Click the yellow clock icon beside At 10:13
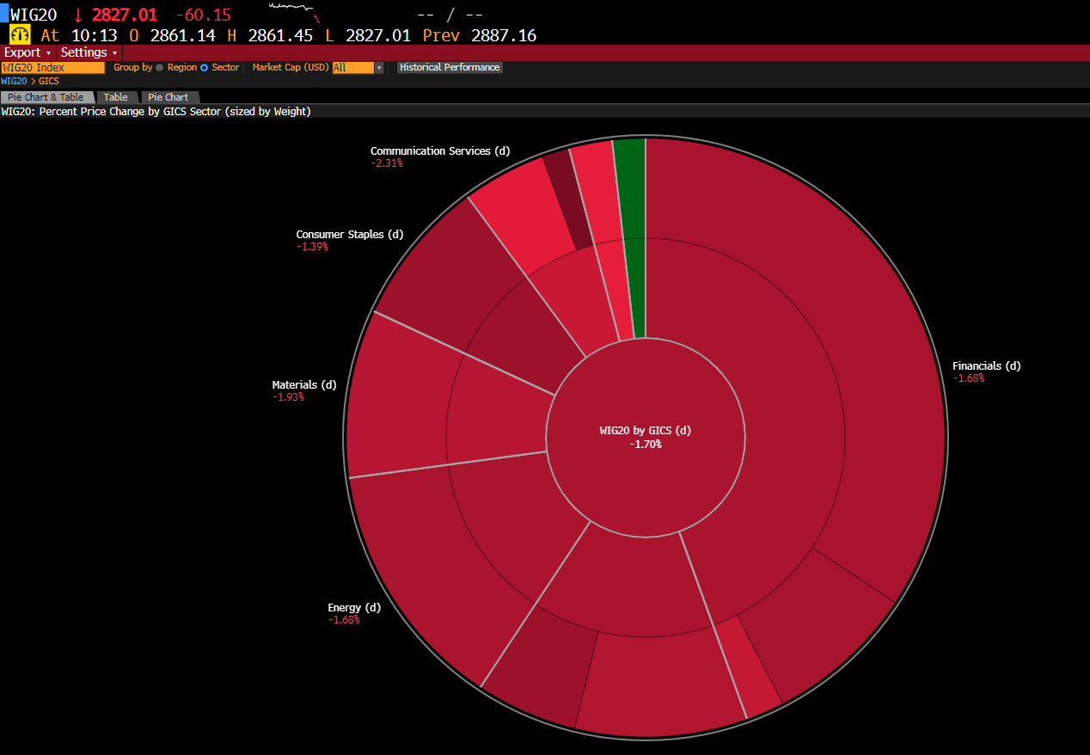 [x=20, y=35]
